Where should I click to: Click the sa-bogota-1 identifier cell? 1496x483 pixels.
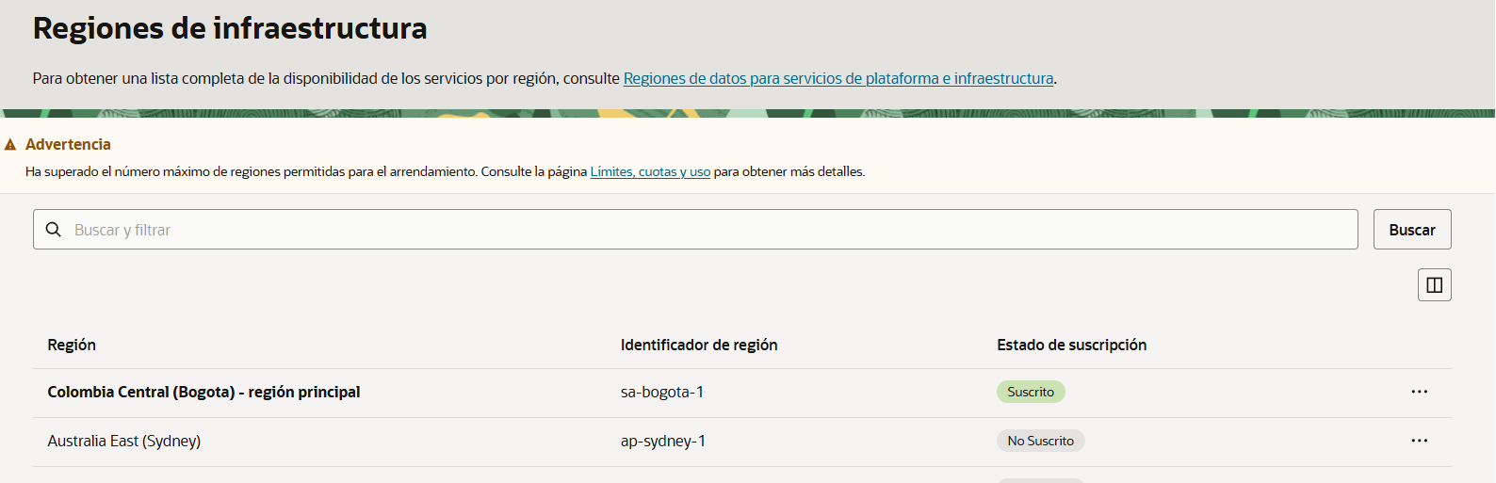[662, 392]
